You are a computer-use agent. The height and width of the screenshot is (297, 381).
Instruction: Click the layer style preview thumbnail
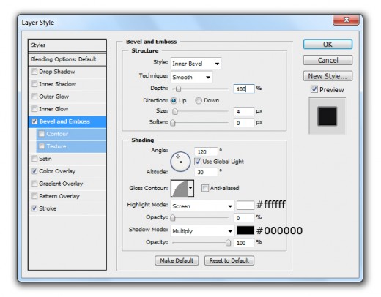coord(327,116)
